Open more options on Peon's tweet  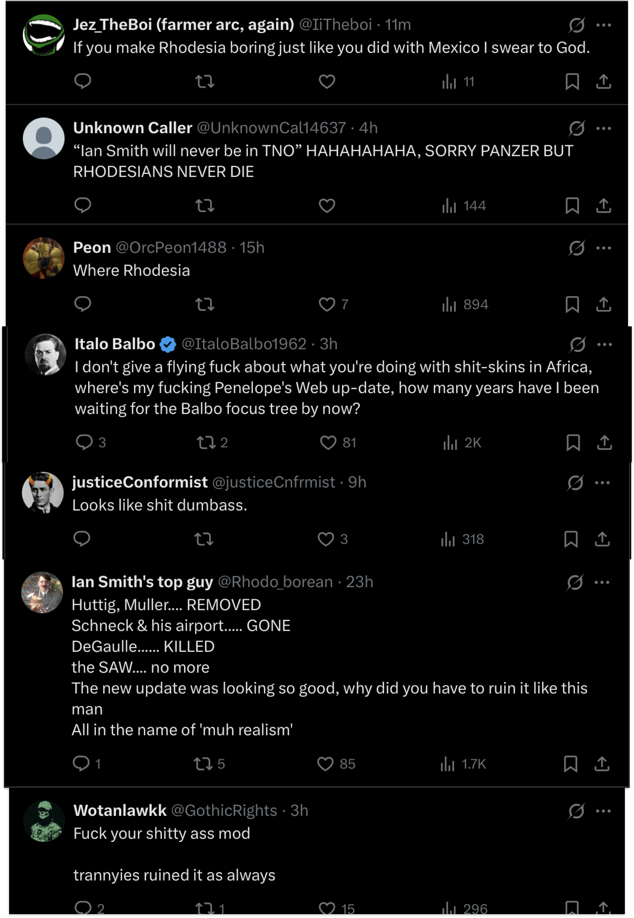click(603, 248)
